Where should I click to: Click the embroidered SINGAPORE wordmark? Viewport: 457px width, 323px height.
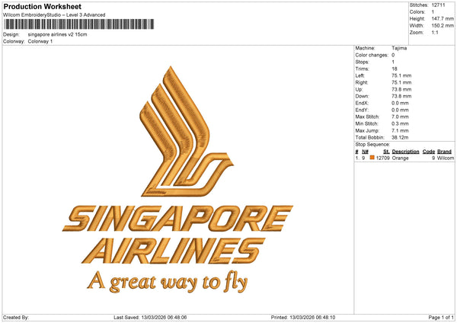177,219
